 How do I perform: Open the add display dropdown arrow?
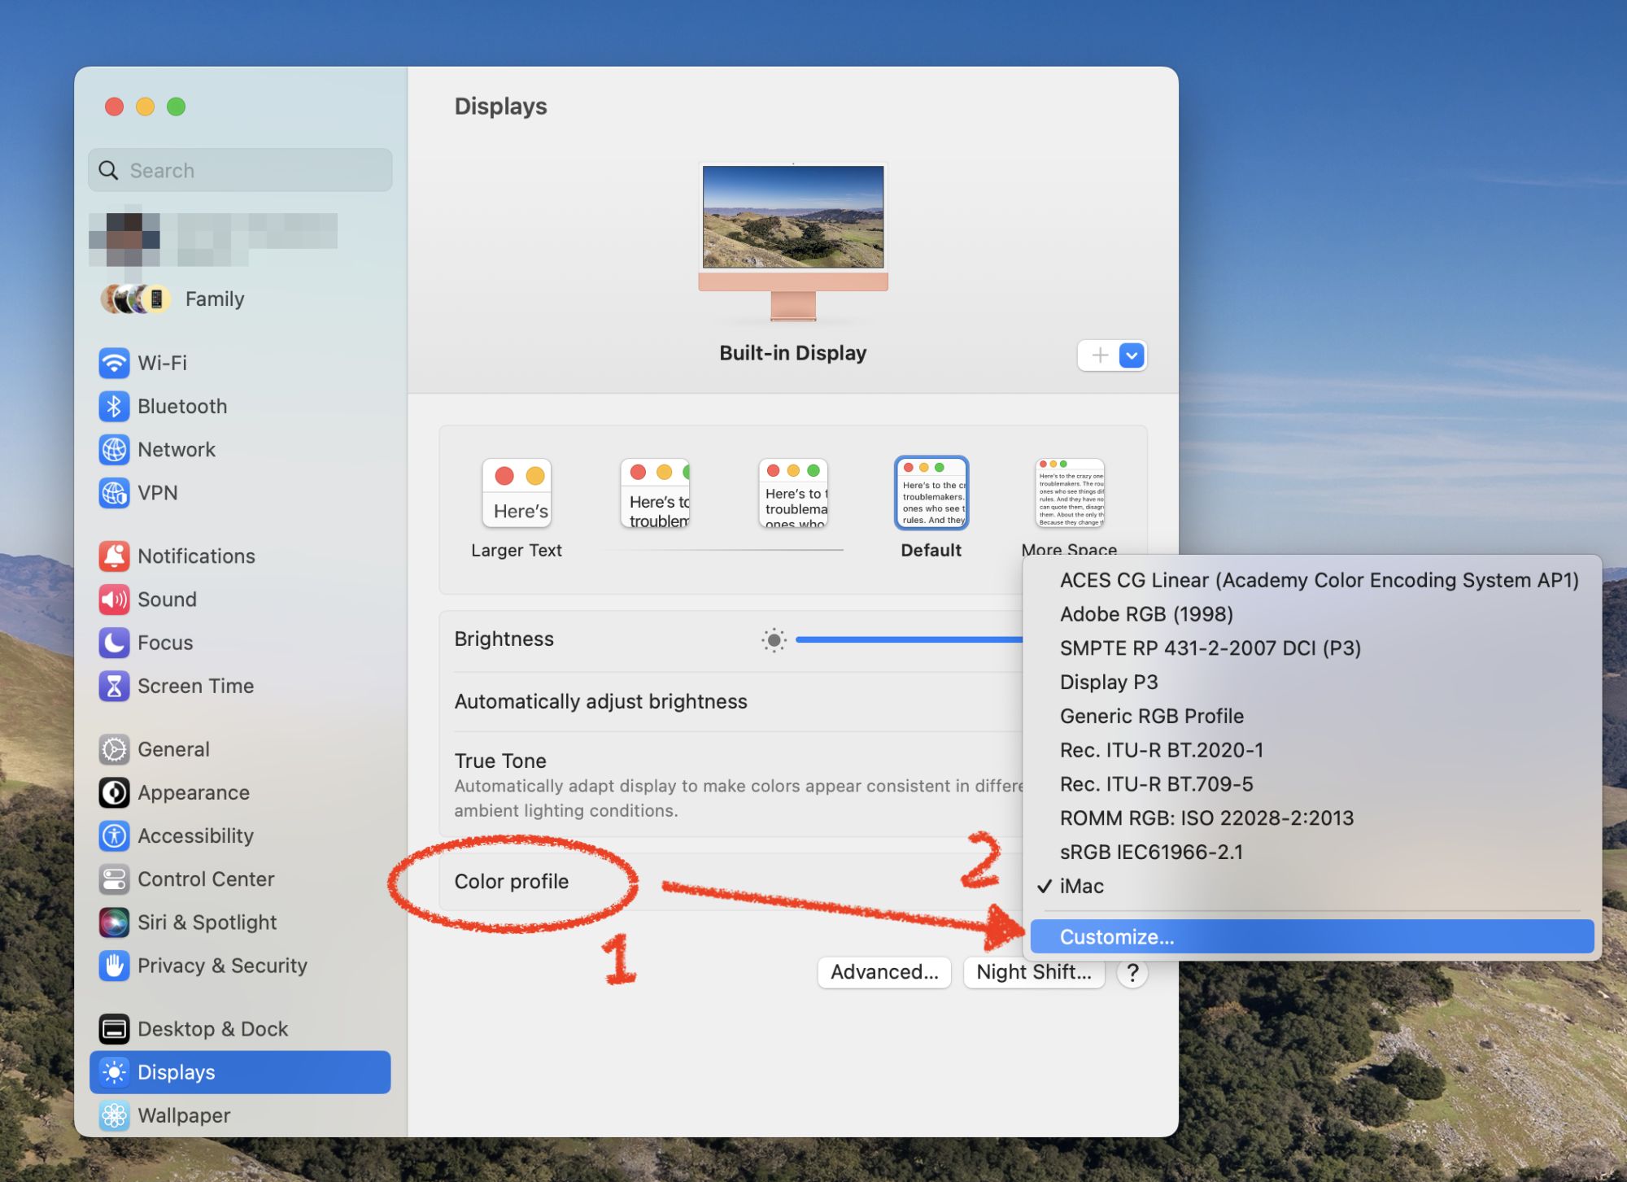coord(1132,355)
